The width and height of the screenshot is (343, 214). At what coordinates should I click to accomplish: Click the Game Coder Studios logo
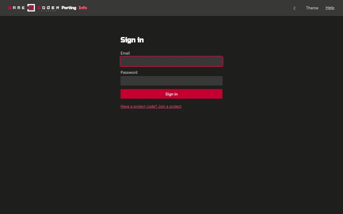[34, 8]
